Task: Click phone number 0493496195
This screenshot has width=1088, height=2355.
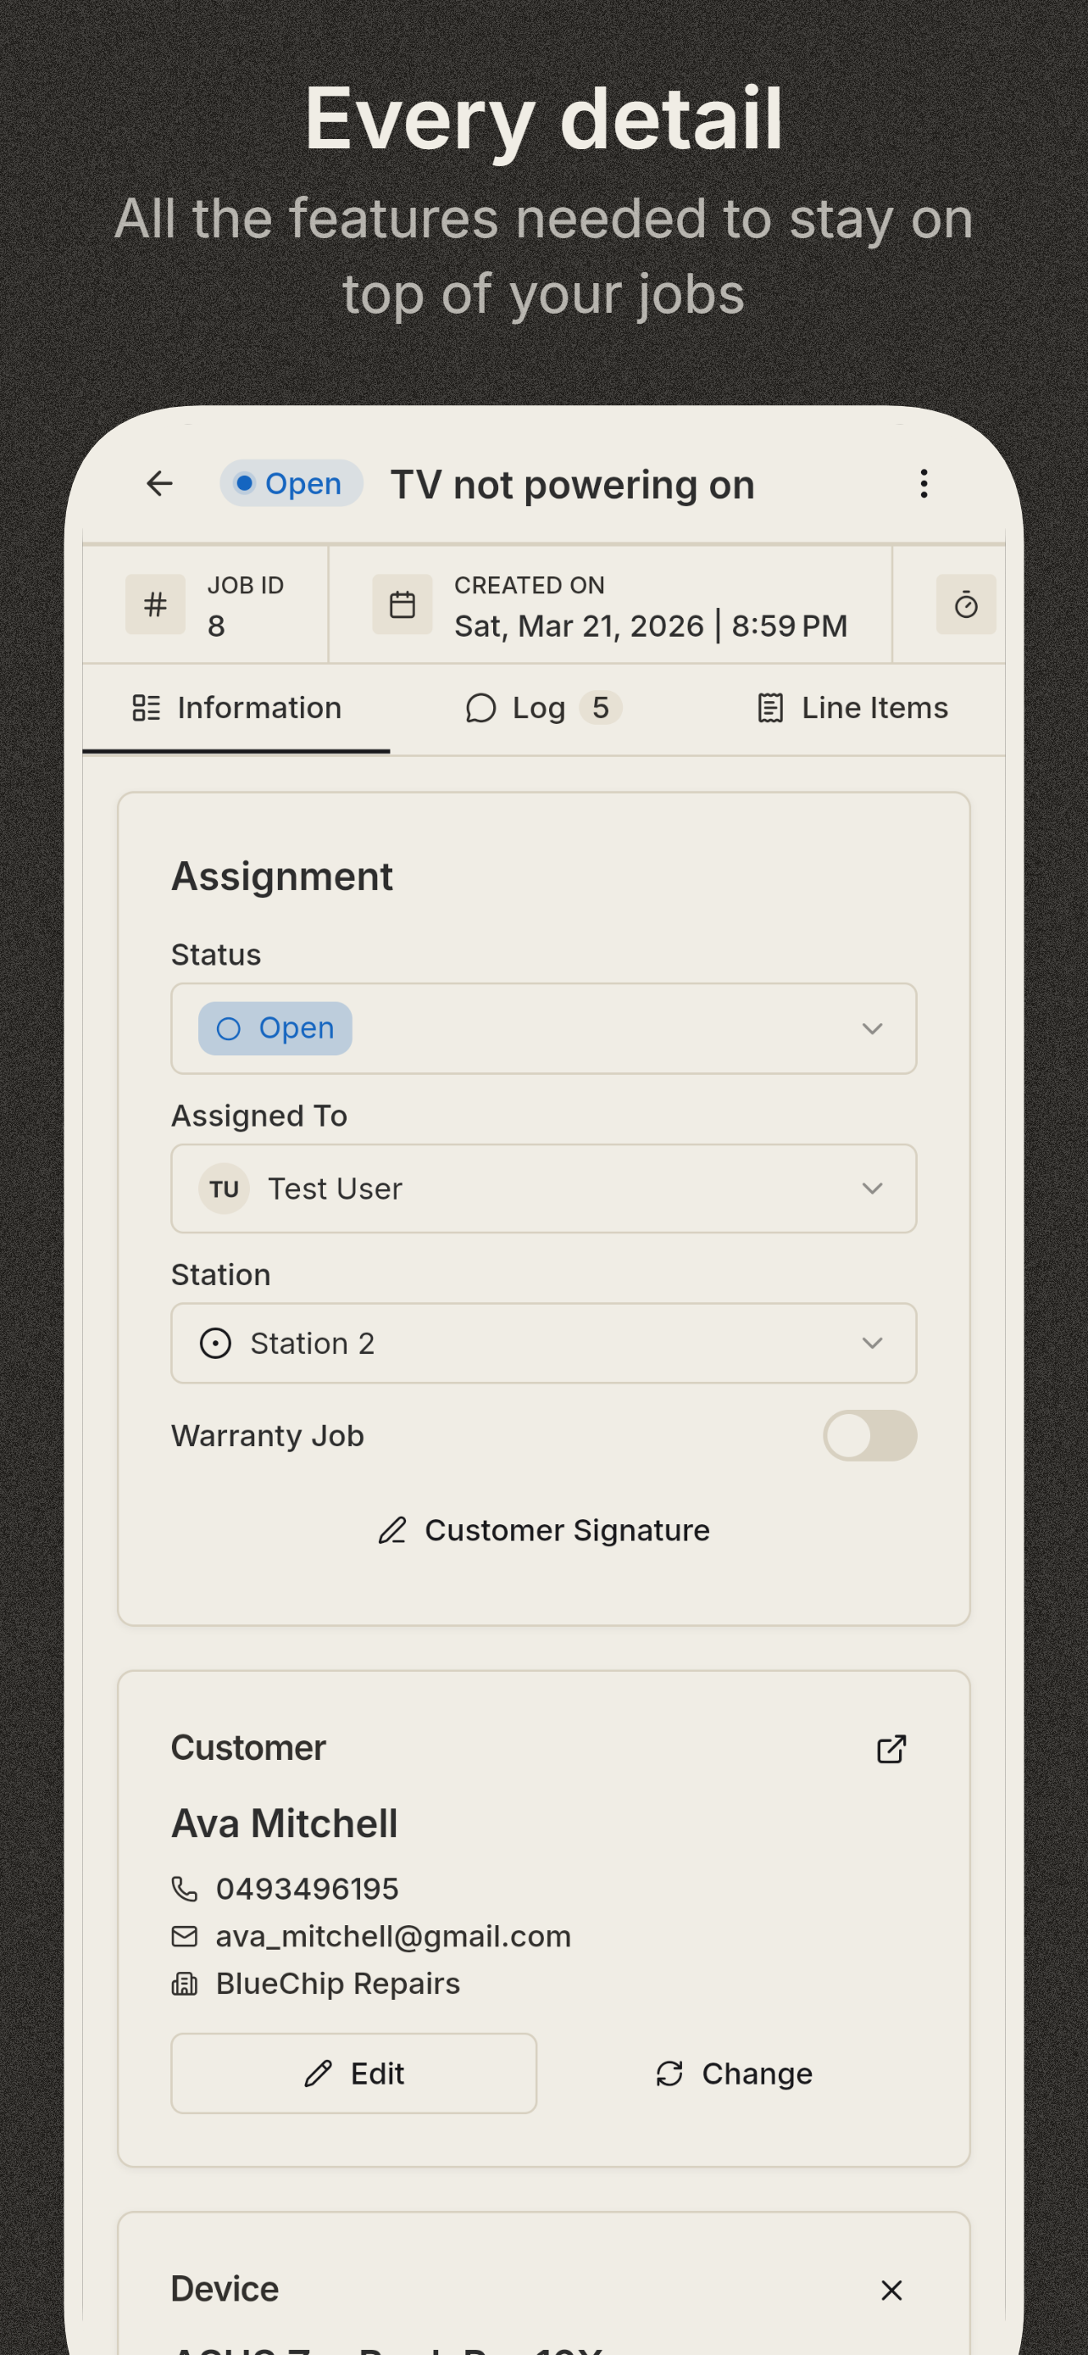Action: click(x=307, y=1889)
